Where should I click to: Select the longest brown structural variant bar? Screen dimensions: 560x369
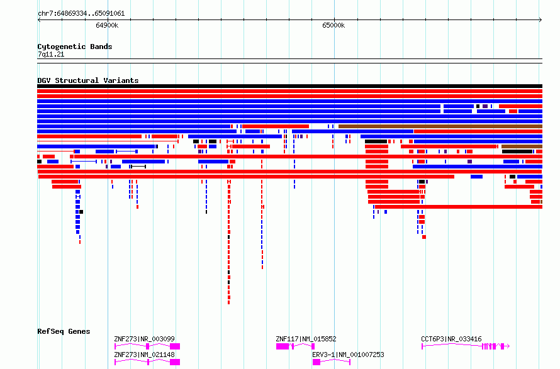[x=440, y=126]
